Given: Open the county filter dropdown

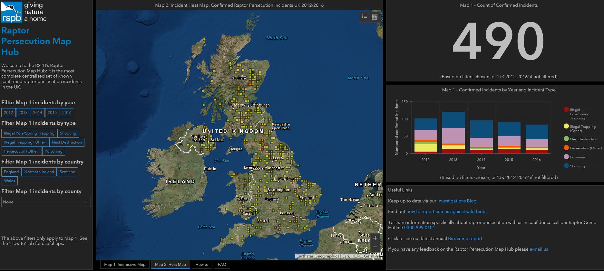Looking at the screenshot, I should pos(46,202).
